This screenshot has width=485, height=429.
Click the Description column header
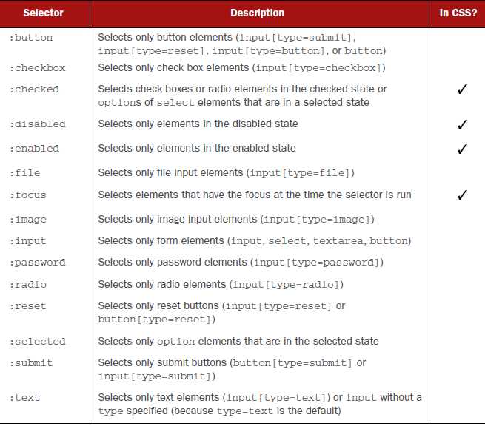coord(257,13)
